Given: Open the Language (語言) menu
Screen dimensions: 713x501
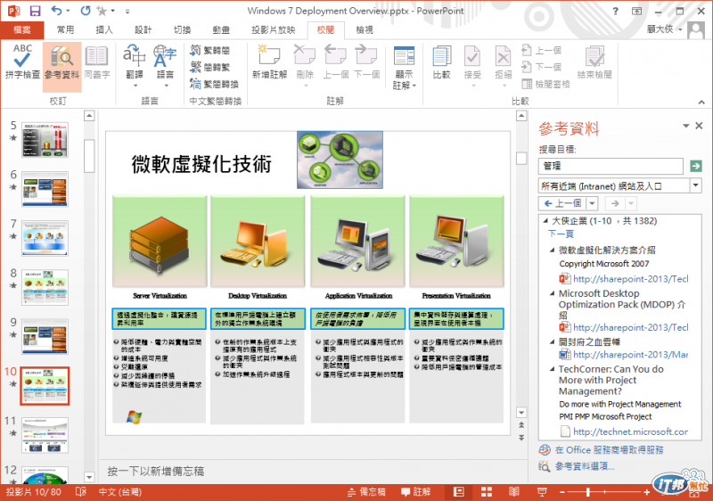Looking at the screenshot, I should tap(165, 66).
